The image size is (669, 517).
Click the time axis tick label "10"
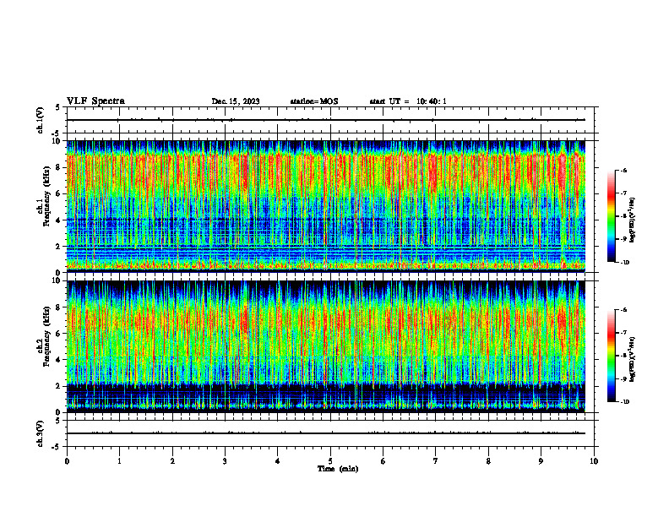(594, 461)
